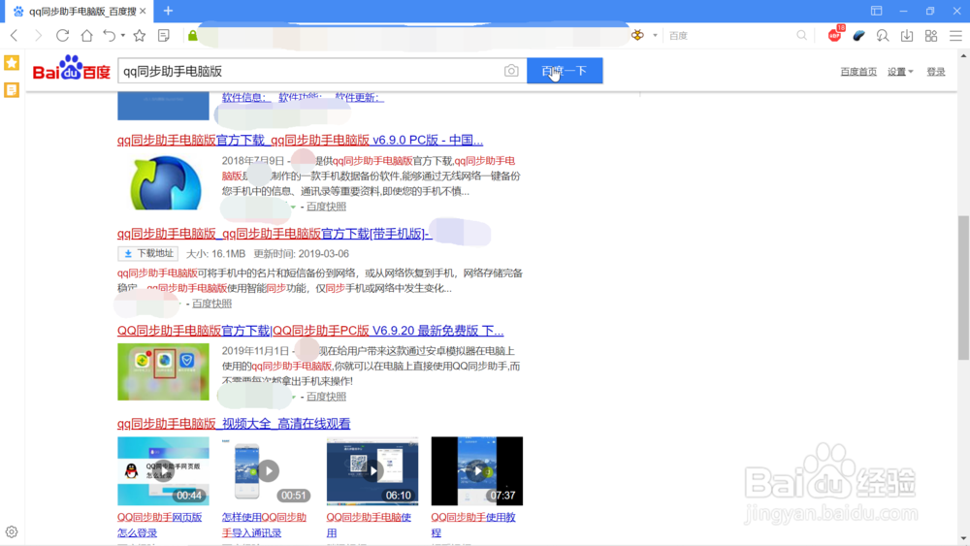The height and width of the screenshot is (546, 970).
Task: Switch to the qq同步助手电脑版 browser tab
Action: click(80, 11)
